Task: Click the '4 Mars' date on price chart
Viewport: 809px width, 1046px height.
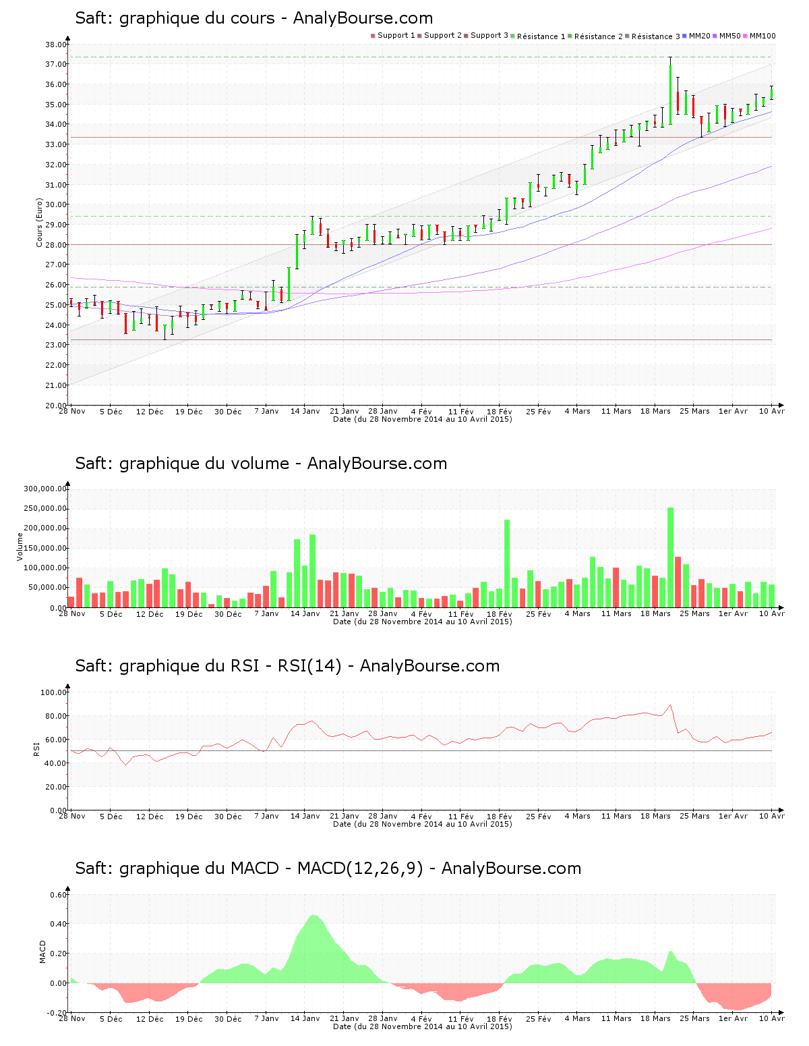Action: tap(578, 411)
